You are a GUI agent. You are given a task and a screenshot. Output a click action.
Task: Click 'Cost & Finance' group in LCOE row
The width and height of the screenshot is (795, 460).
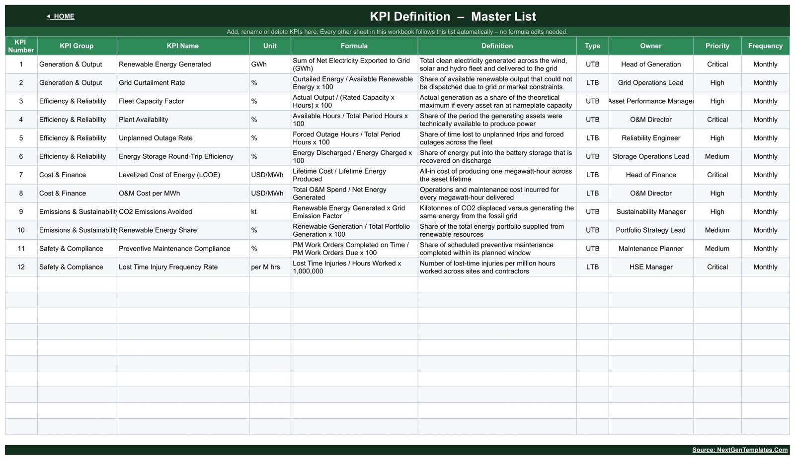pyautogui.click(x=77, y=175)
